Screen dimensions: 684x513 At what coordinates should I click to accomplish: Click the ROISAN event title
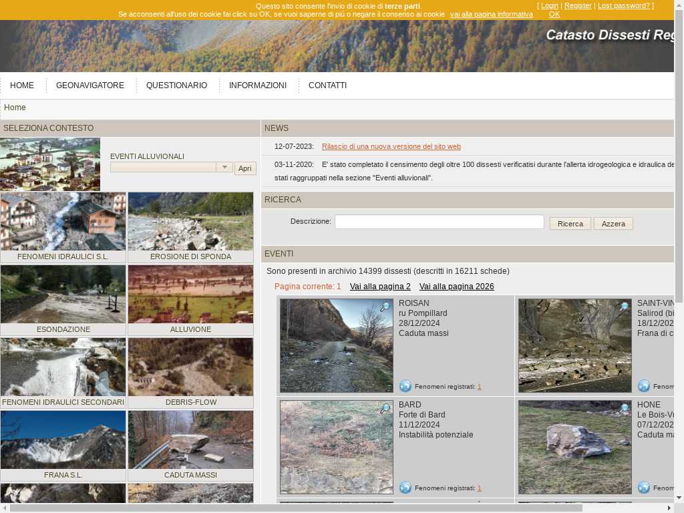[414, 303]
